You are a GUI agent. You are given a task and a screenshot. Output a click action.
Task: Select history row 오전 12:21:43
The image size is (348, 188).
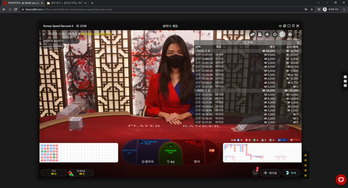247,99
